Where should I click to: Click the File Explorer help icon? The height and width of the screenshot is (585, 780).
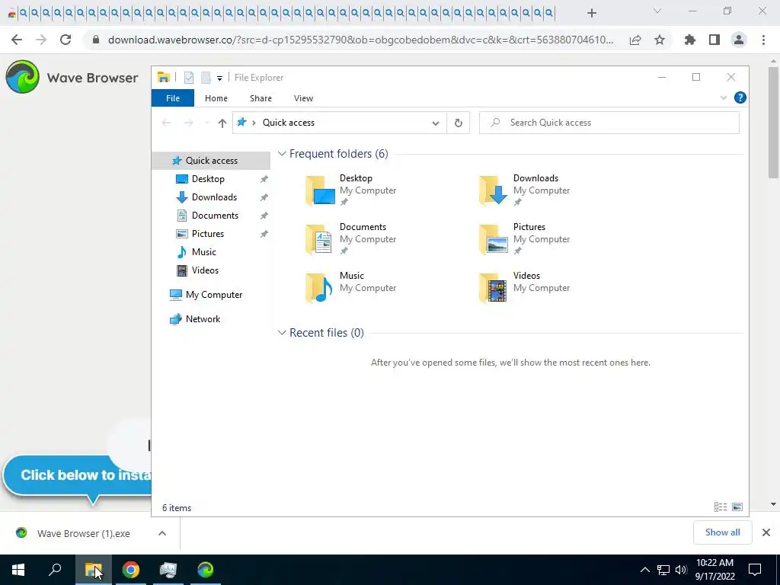click(740, 98)
